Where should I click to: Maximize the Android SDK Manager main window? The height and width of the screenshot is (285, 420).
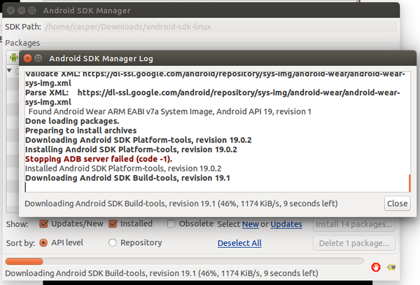[x=32, y=11]
